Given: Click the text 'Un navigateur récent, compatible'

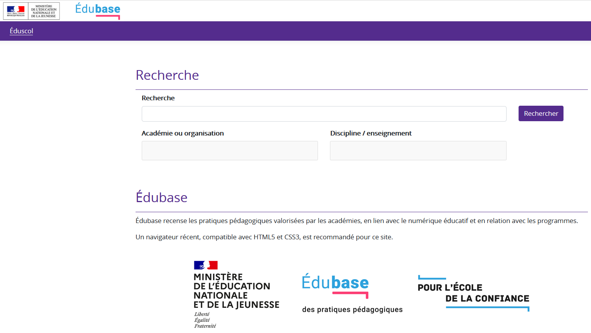Looking at the screenshot, I should [x=264, y=237].
